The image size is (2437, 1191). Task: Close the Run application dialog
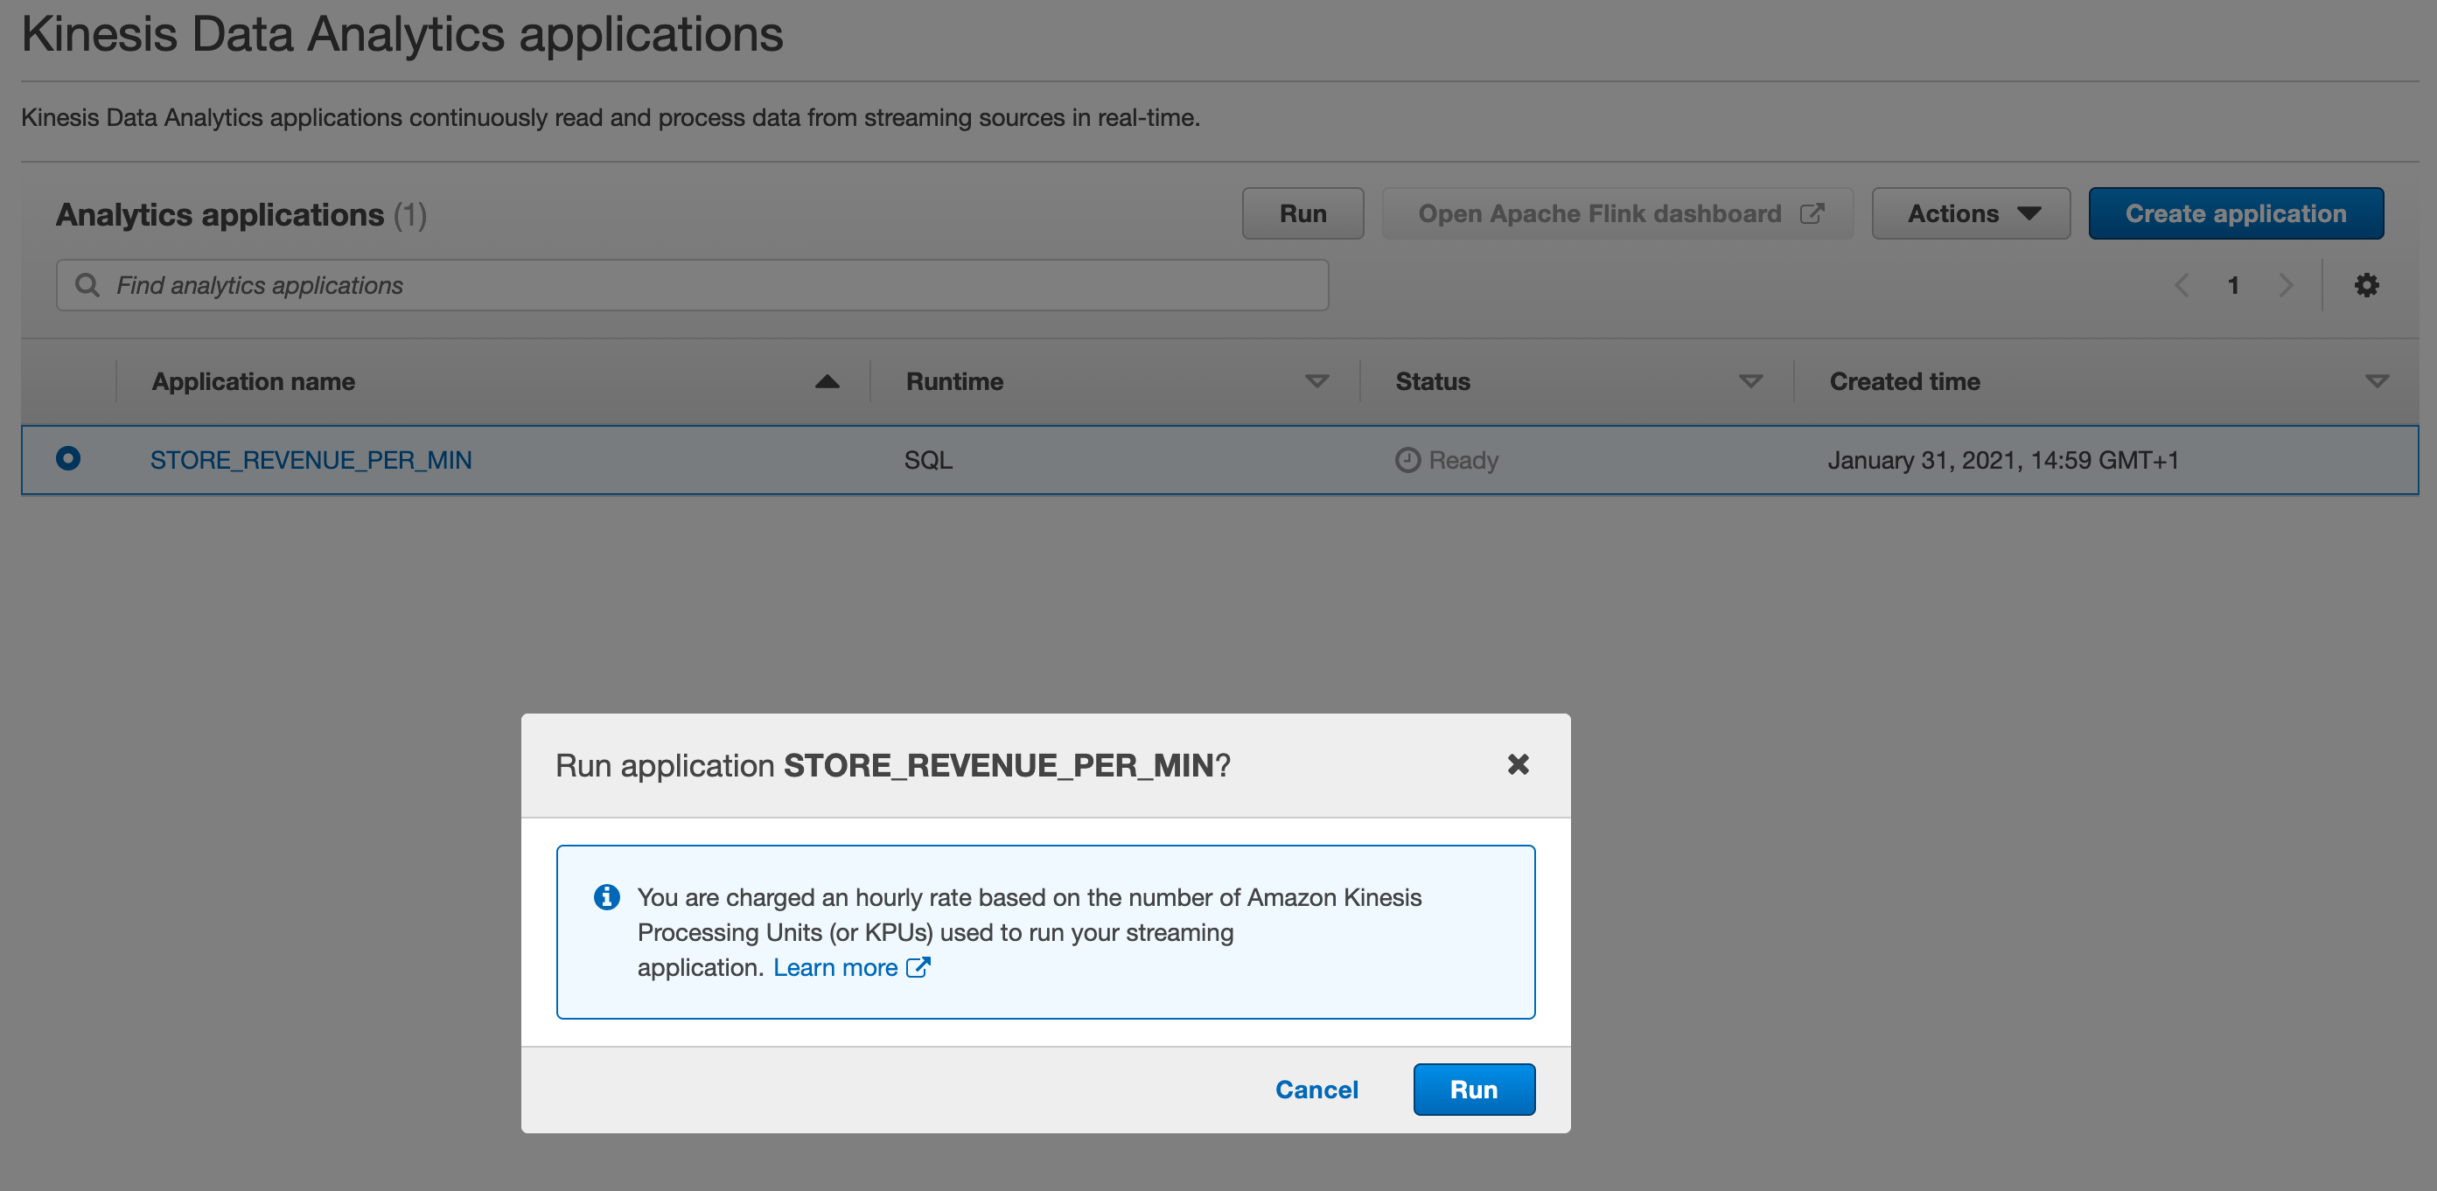1518,764
